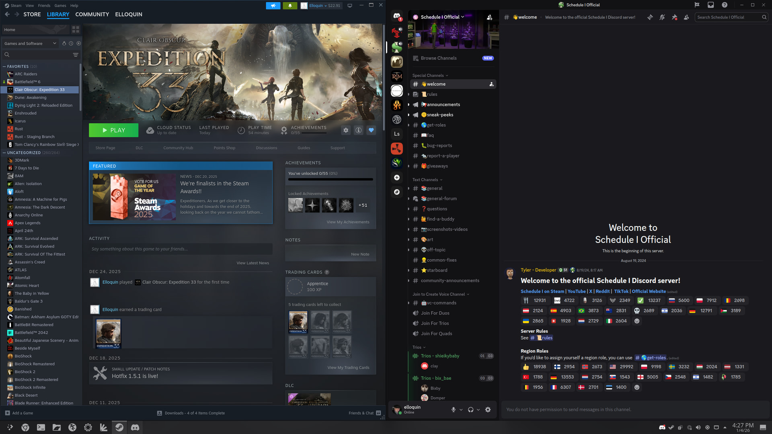Open Steam Downloads manager icon
Screen dimensions: 772x434
pyautogui.click(x=160, y=413)
